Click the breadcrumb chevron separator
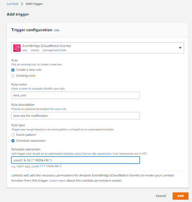Viewport: 192px width, 202px height. point(22,4)
